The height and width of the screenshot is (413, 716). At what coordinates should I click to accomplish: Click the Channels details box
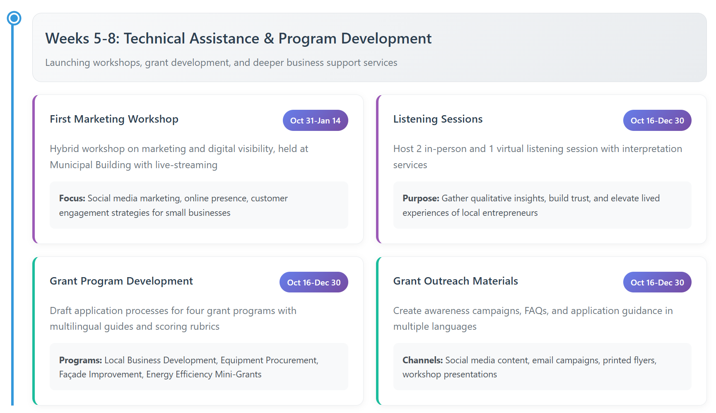coord(542,367)
